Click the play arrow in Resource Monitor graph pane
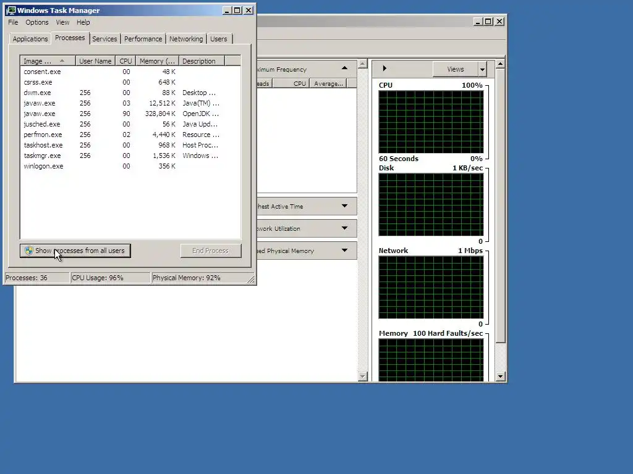Image resolution: width=633 pixels, height=474 pixels. point(384,69)
